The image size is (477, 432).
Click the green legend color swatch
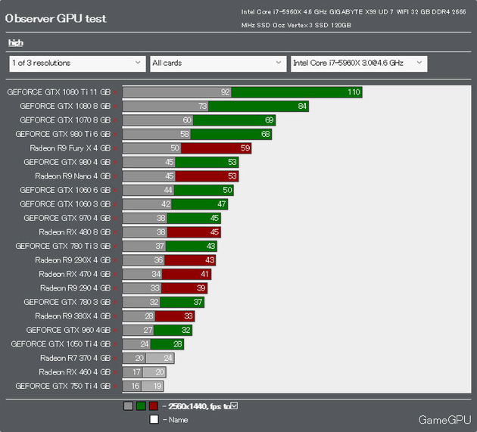pyautogui.click(x=141, y=406)
